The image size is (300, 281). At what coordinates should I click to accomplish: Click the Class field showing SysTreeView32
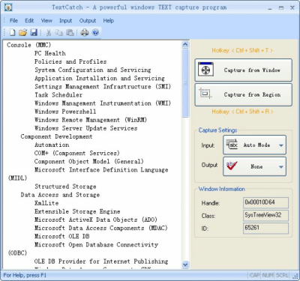(265, 215)
